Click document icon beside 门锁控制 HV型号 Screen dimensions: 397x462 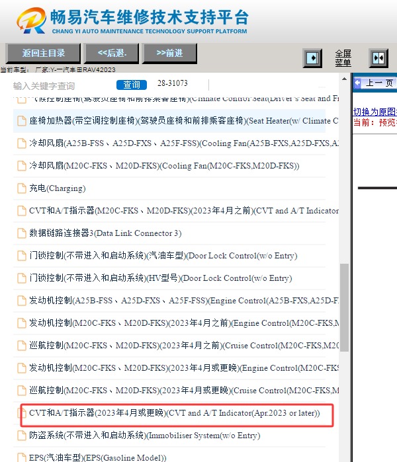tap(22, 278)
